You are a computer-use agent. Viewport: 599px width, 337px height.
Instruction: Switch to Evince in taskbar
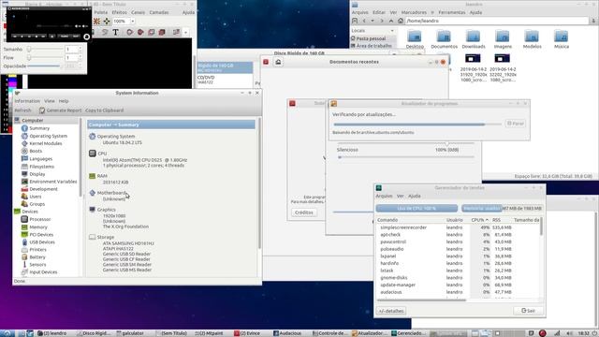pos(247,333)
